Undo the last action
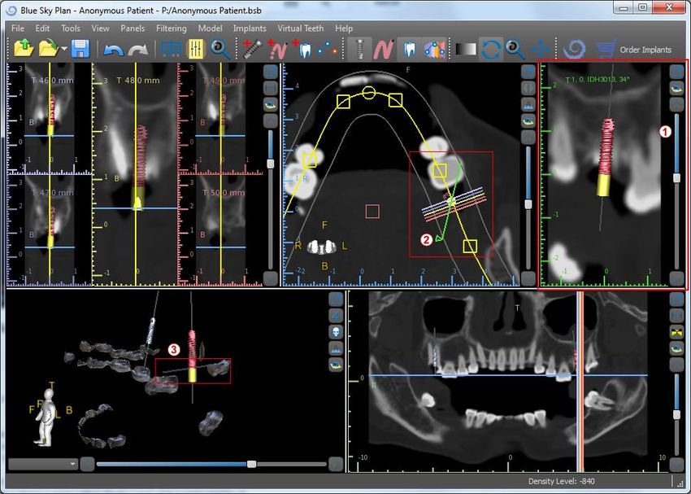The height and width of the screenshot is (494, 691). point(113,50)
